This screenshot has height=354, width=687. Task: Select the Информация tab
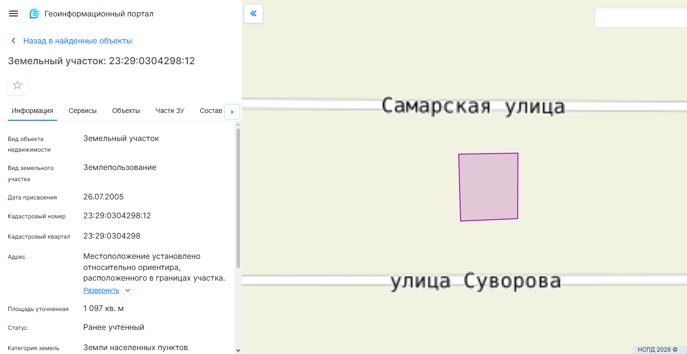(x=32, y=111)
